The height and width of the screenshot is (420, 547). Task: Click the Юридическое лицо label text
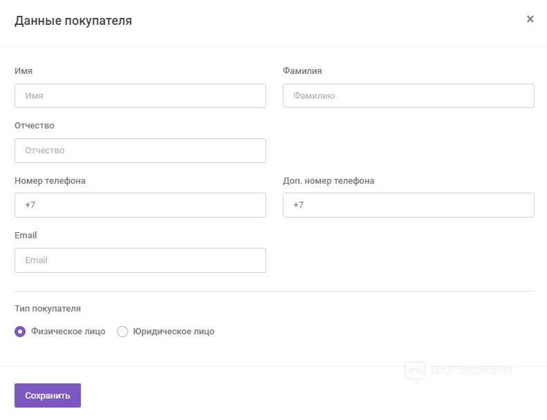click(x=174, y=332)
